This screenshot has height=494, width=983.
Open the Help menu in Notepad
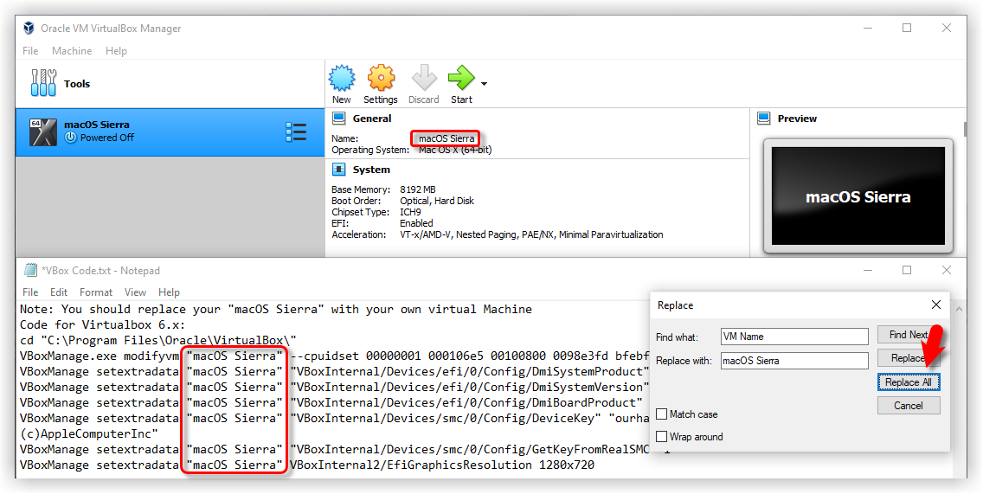coord(170,292)
